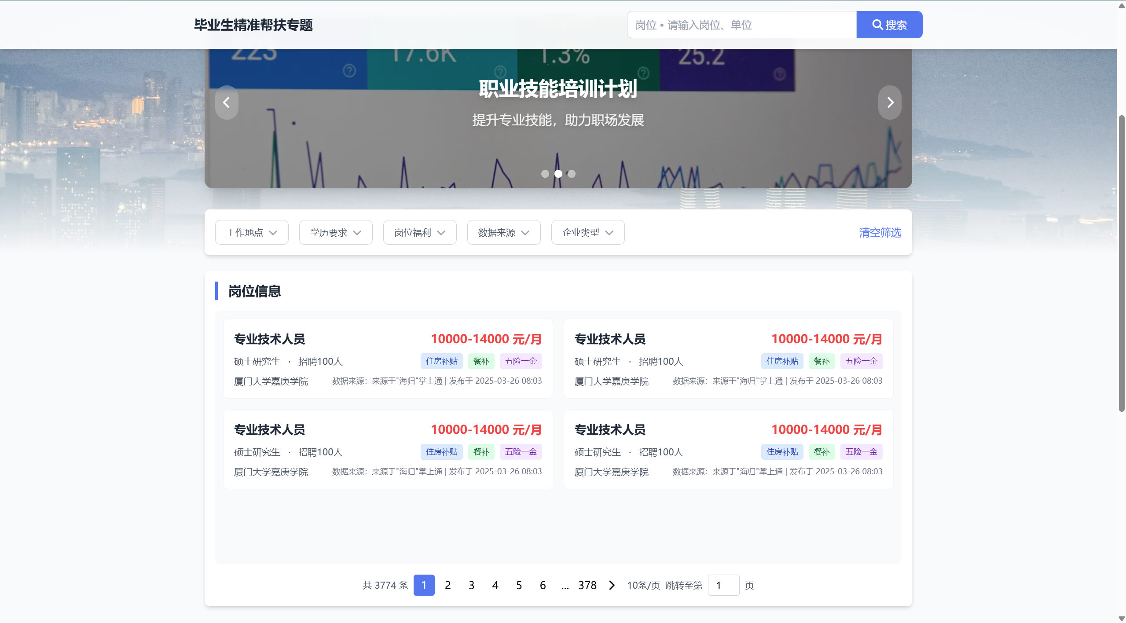Open the first 专业技术人员 job card
The width and height of the screenshot is (1126, 623).
click(x=269, y=339)
